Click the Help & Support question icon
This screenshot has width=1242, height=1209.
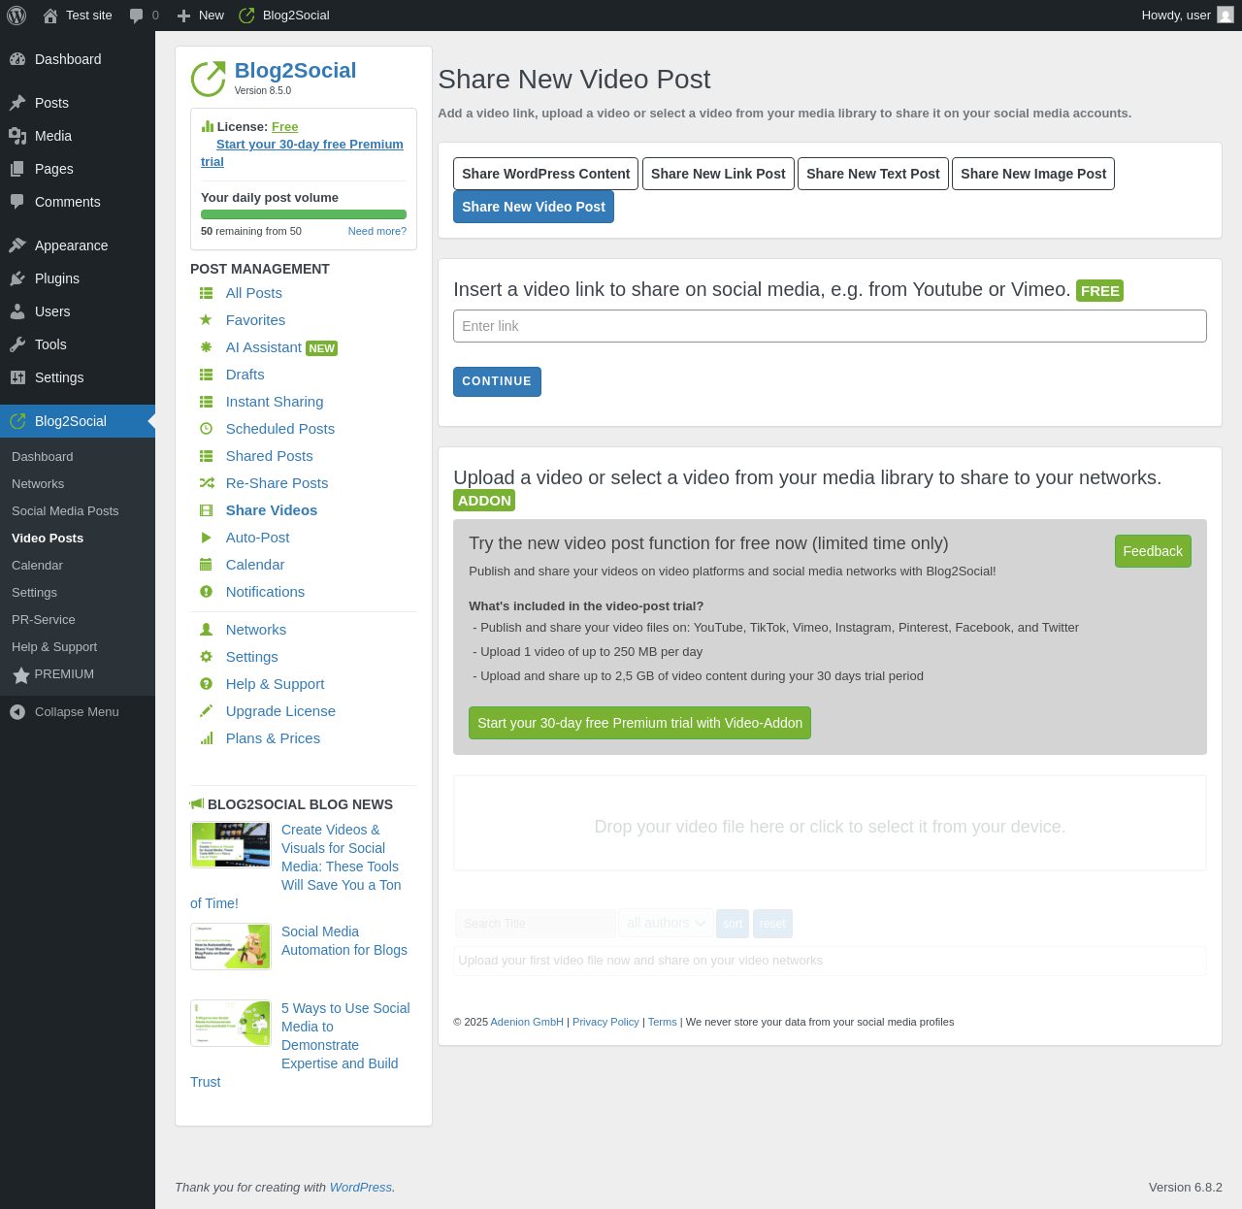(206, 684)
